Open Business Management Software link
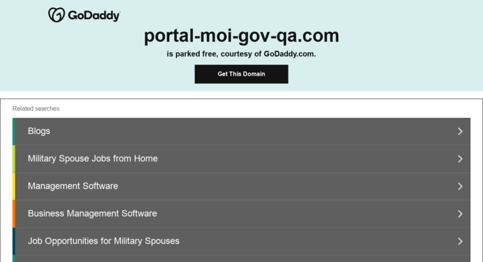The height and width of the screenshot is (262, 483). tap(242, 214)
